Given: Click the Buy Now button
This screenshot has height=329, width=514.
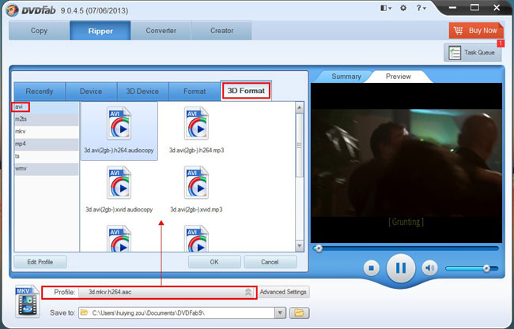Looking at the screenshot, I should pos(476,31).
